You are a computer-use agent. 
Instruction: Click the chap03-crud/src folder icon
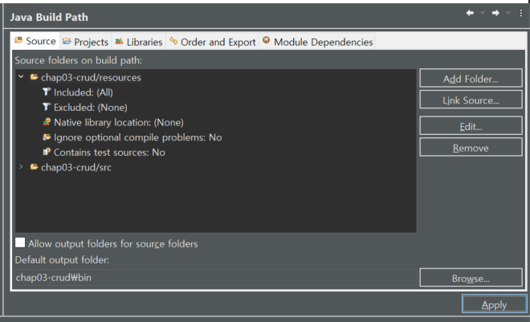(x=34, y=166)
